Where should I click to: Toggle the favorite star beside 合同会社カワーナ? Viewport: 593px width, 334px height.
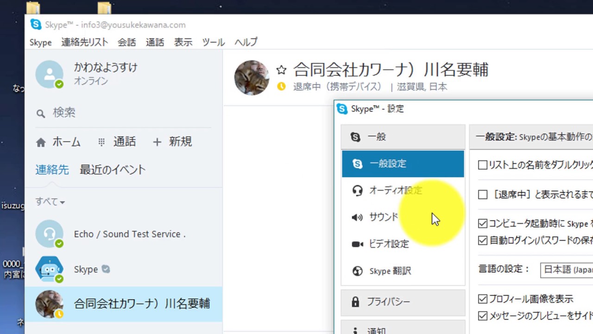click(x=281, y=70)
